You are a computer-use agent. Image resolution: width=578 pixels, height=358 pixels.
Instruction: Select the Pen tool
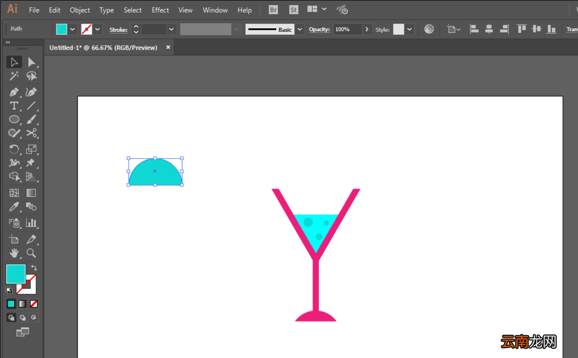tap(14, 92)
